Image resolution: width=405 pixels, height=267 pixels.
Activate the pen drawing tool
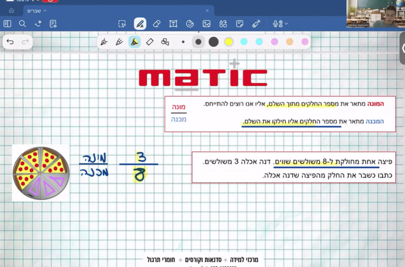(140, 24)
